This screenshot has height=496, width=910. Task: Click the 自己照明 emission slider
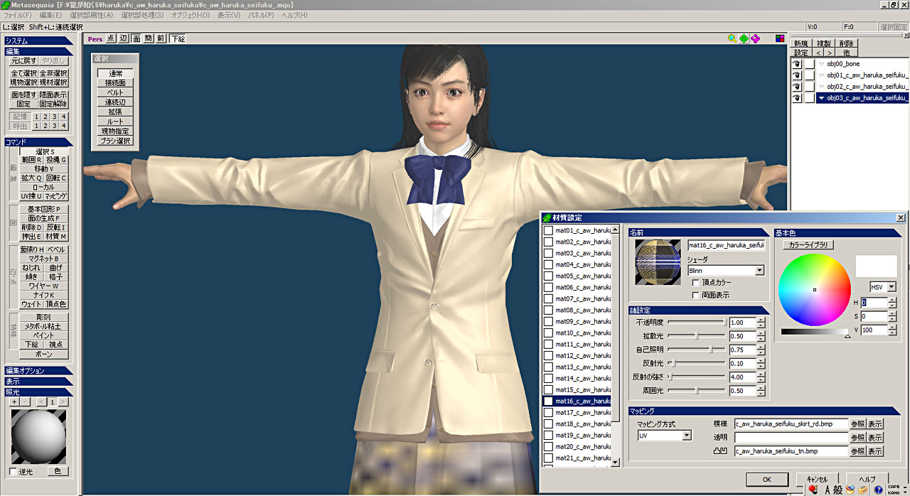696,350
